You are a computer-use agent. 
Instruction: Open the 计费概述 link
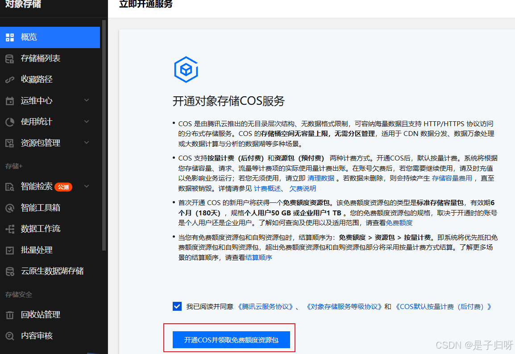(x=267, y=188)
